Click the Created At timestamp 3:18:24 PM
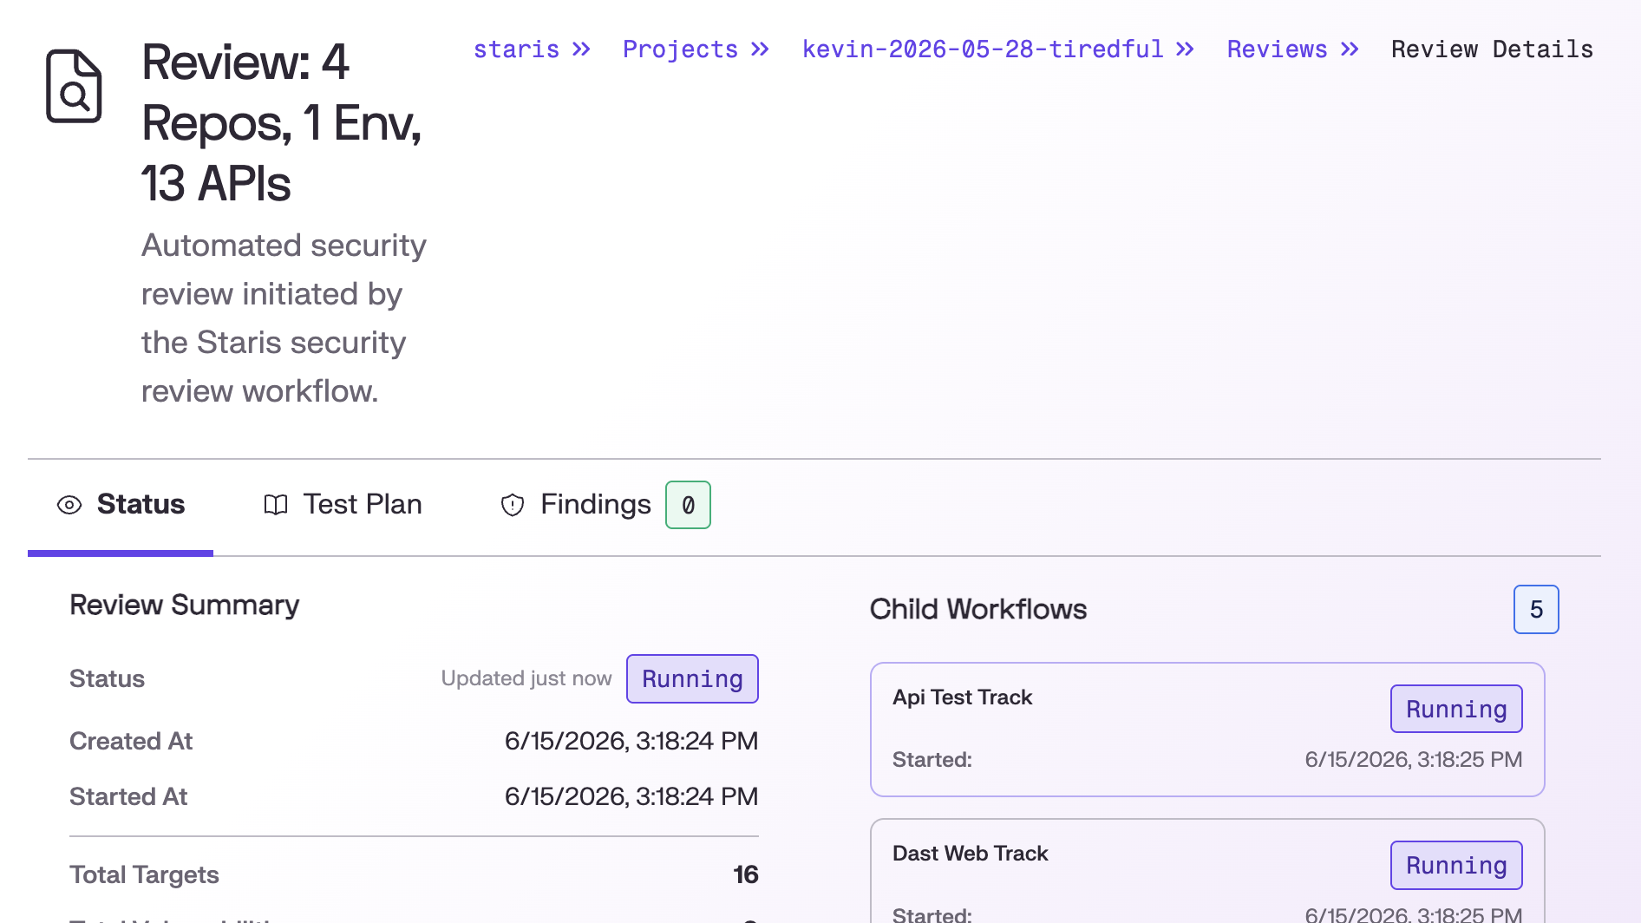This screenshot has height=923, width=1641. [x=631, y=741]
